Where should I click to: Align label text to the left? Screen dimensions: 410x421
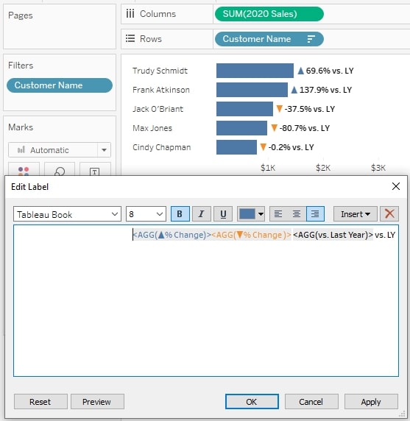278,214
